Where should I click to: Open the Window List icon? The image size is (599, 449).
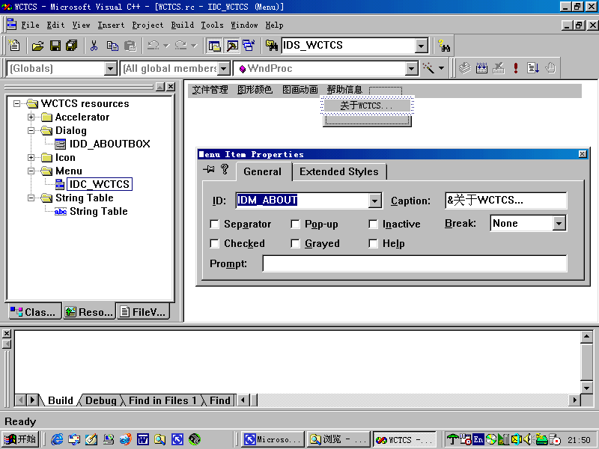(x=249, y=46)
